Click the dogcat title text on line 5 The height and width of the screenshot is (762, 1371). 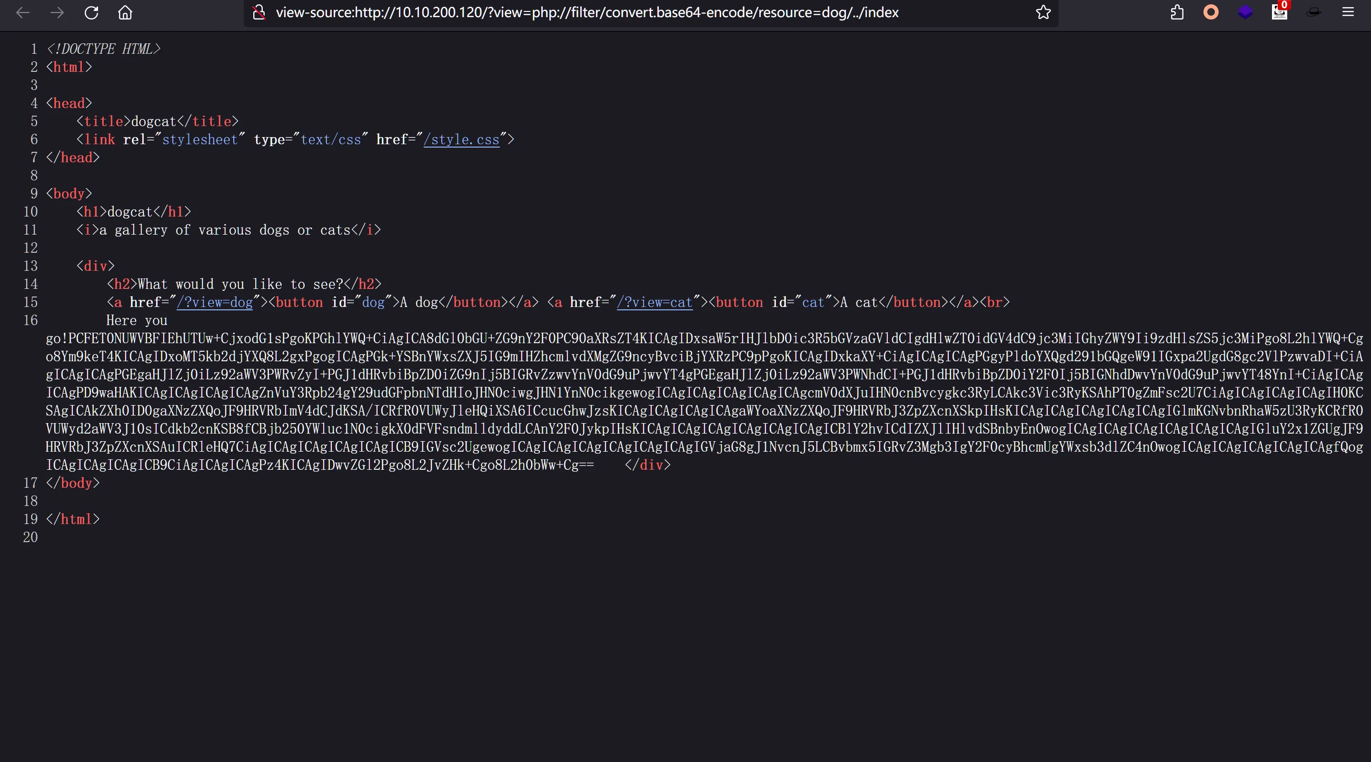click(153, 121)
